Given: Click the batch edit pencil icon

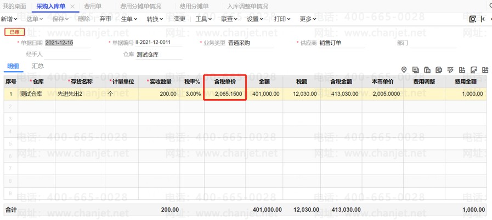Looking at the screenshot, I should pyautogui.click(x=450, y=70).
